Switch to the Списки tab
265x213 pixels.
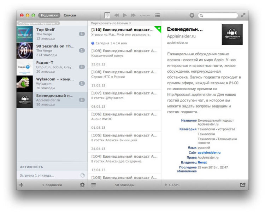click(x=70, y=16)
